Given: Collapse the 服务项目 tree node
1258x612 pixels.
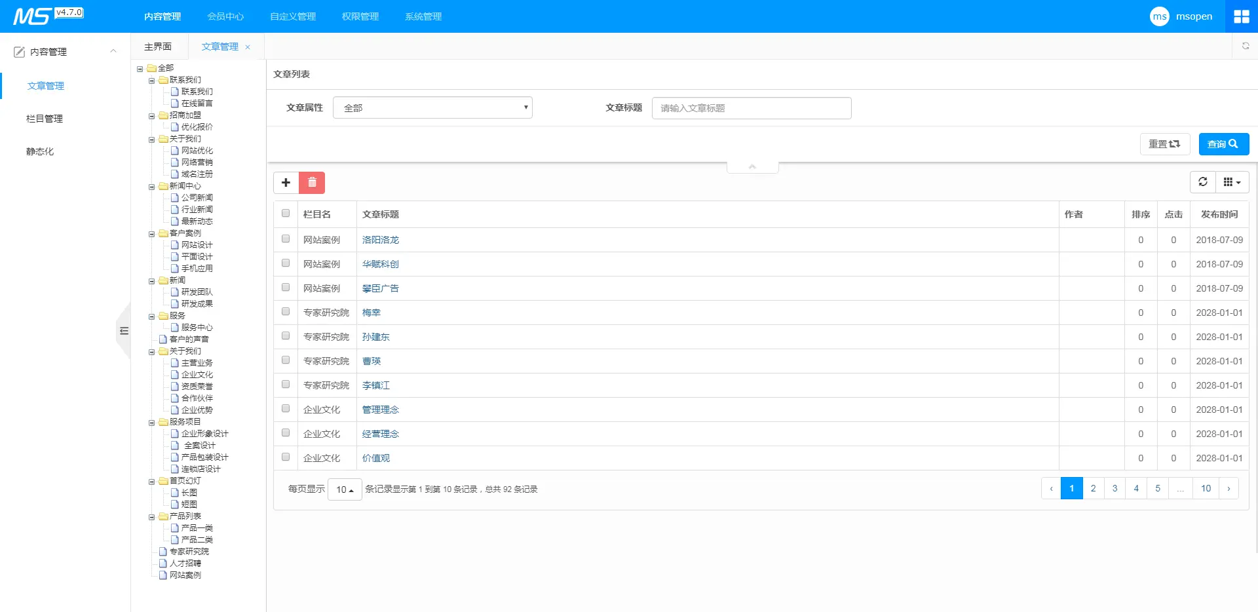Looking at the screenshot, I should [151, 423].
